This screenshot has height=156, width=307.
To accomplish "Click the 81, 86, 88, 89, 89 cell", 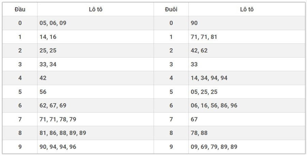I will point(63,133).
